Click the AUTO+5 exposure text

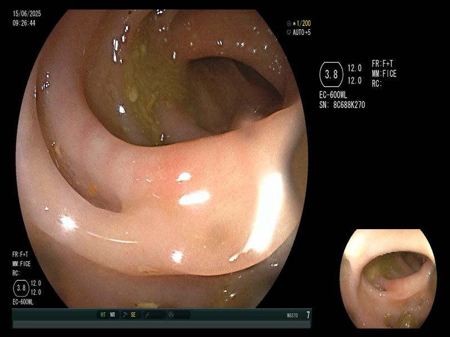301,33
